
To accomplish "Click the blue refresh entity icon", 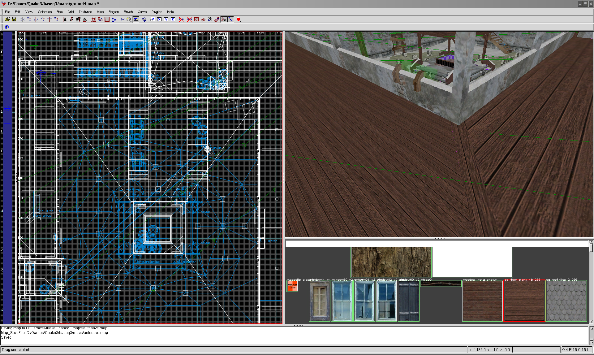I will (7, 27).
